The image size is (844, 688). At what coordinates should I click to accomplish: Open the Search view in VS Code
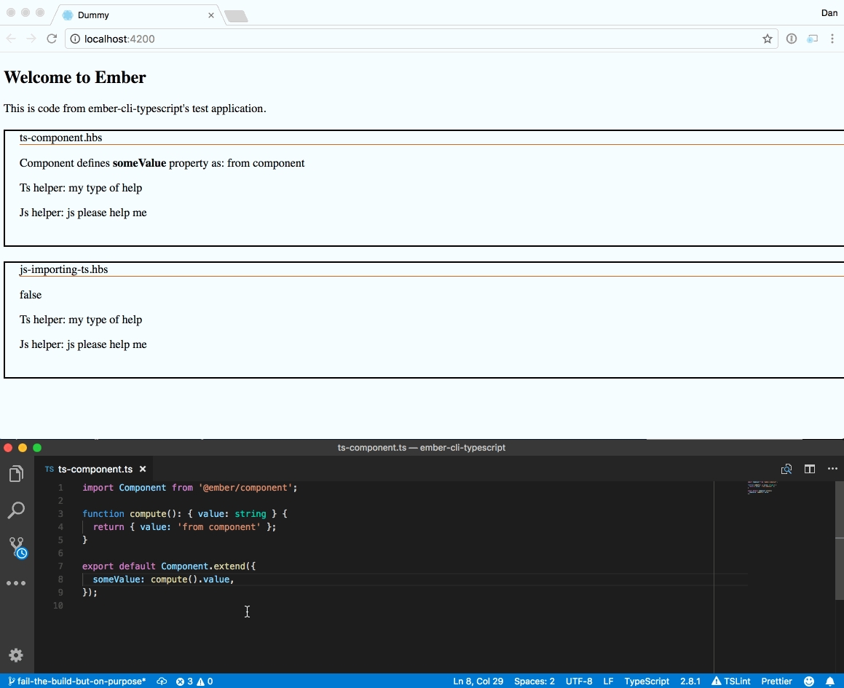point(16,510)
